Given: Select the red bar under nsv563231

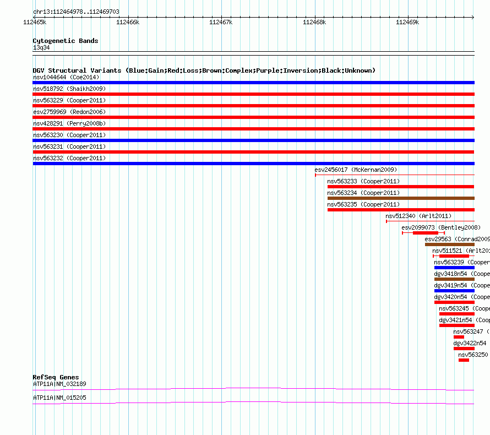Looking at the screenshot, I should point(253,152).
